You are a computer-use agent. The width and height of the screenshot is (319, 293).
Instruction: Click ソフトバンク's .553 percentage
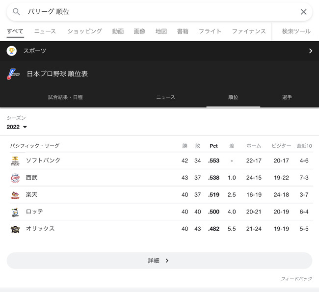(x=213, y=161)
